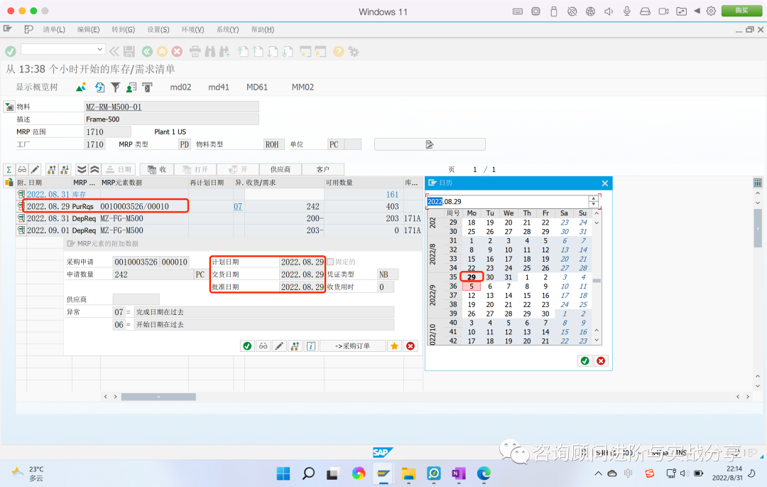Viewport: 767px width, 487px height.
Task: Click the green Back arrow icon
Action: [147, 51]
